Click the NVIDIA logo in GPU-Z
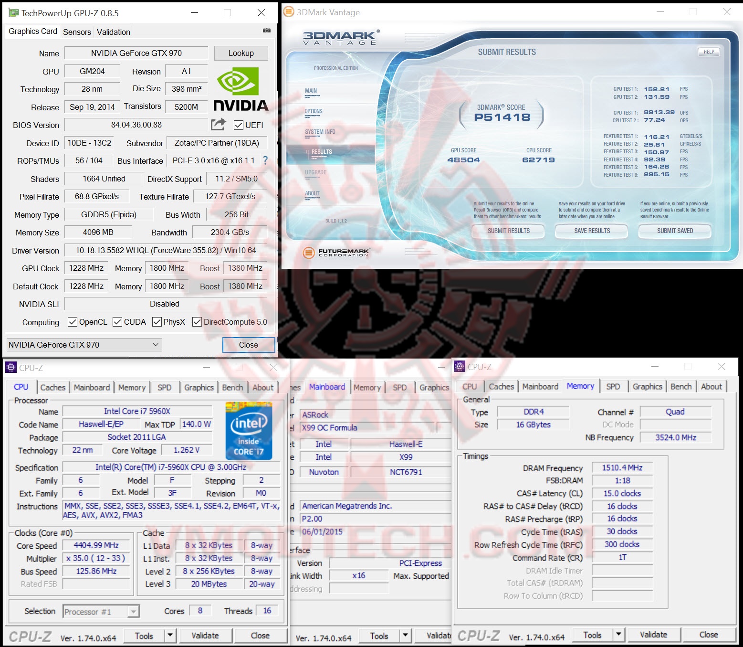The image size is (743, 647). click(x=241, y=89)
